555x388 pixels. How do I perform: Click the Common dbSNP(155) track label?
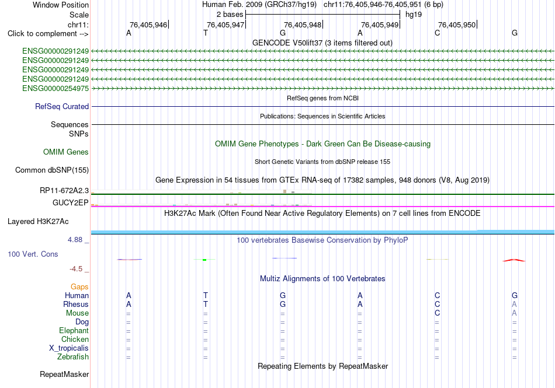pos(52,170)
